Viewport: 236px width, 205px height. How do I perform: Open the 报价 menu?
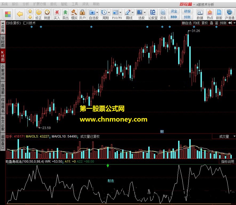(x=15, y=4)
